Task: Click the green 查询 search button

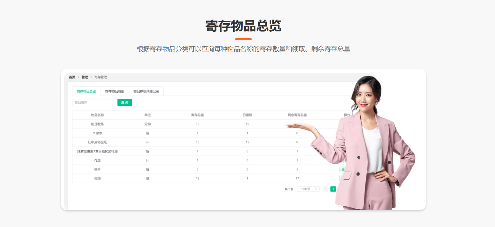Action: click(124, 103)
